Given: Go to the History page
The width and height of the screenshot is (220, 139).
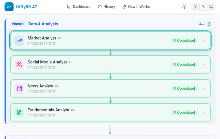Looking at the screenshot, I should [x=107, y=7].
